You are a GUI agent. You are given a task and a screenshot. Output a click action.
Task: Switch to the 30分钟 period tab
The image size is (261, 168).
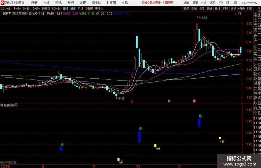46,9
